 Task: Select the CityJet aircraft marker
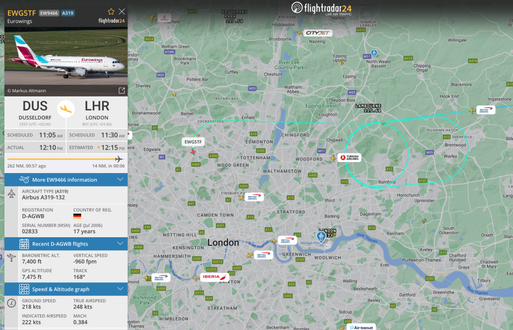click(299, 33)
